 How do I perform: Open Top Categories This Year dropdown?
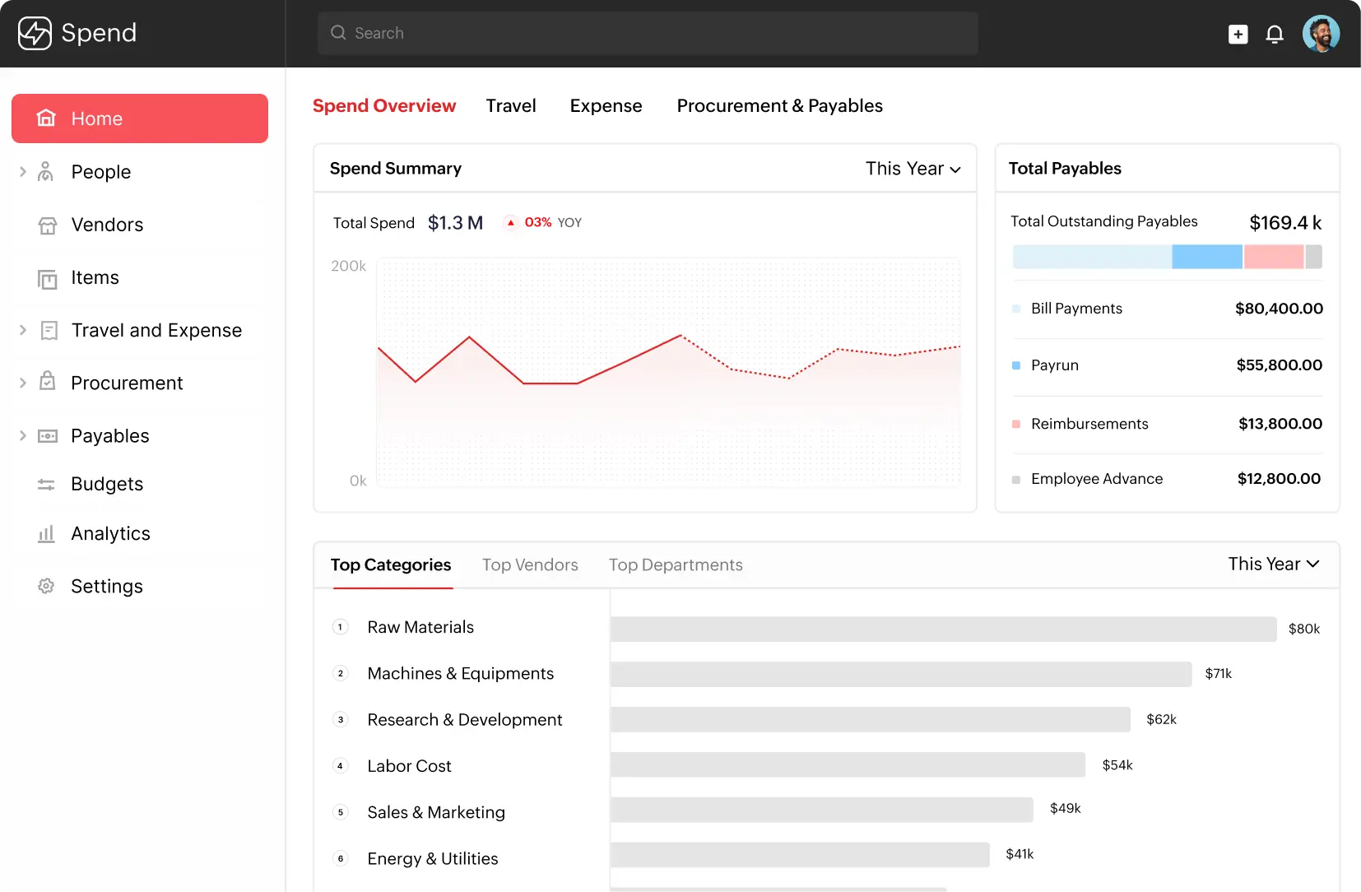1273,564
